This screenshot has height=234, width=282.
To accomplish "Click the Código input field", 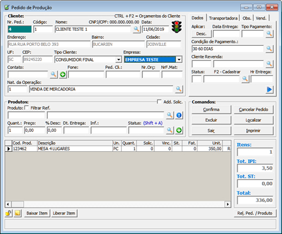I will [x=43, y=29].
